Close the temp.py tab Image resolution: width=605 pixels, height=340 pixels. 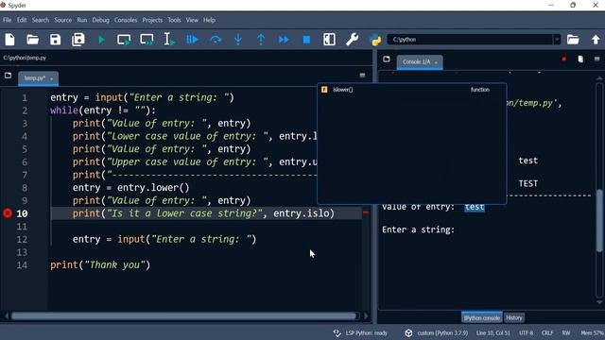pos(52,78)
